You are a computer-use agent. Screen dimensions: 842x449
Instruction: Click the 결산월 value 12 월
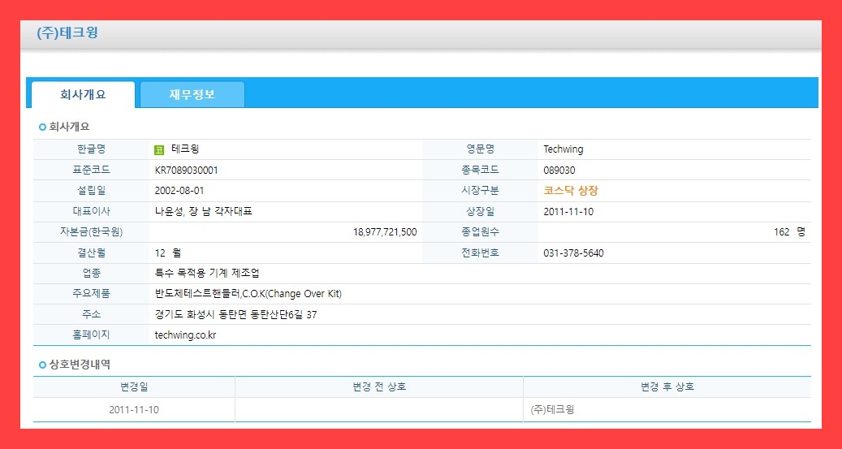pyautogui.click(x=167, y=253)
